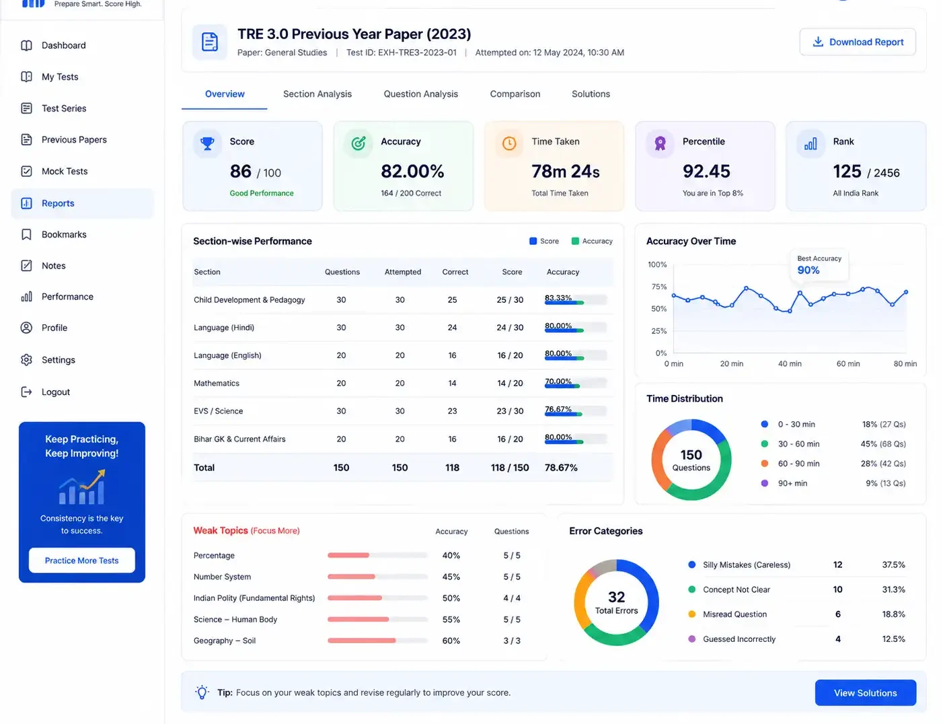Click the Accuracy target icon
The width and height of the screenshot is (943, 724).
[359, 143]
